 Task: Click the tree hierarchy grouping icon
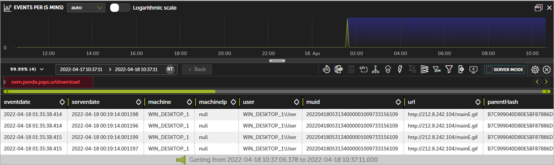tap(376, 69)
